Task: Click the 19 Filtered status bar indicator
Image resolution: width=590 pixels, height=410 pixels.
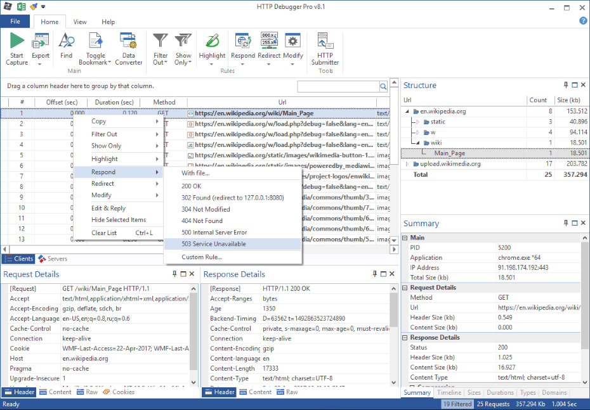Action: (457, 404)
